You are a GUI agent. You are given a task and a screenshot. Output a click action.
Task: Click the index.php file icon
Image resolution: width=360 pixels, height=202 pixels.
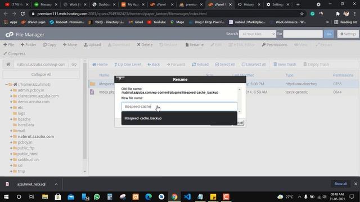pos(92,92)
